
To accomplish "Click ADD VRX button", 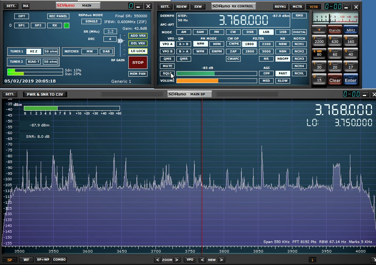I will click(x=138, y=36).
